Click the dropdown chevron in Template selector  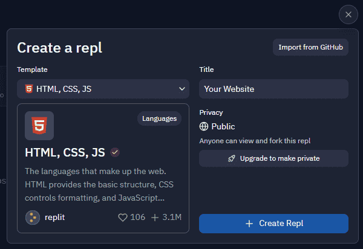pyautogui.click(x=182, y=89)
